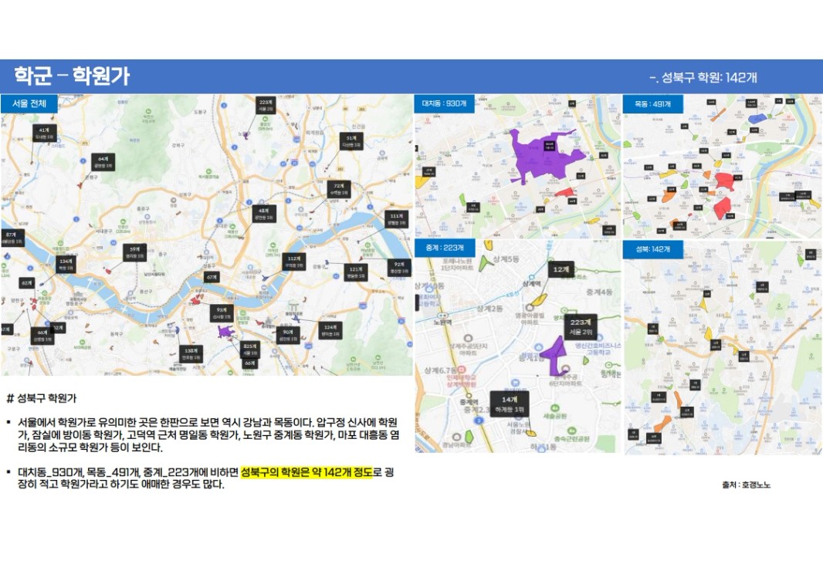Click highlighted text '성북구의 학원은 약 142개 정도'

click(x=307, y=472)
